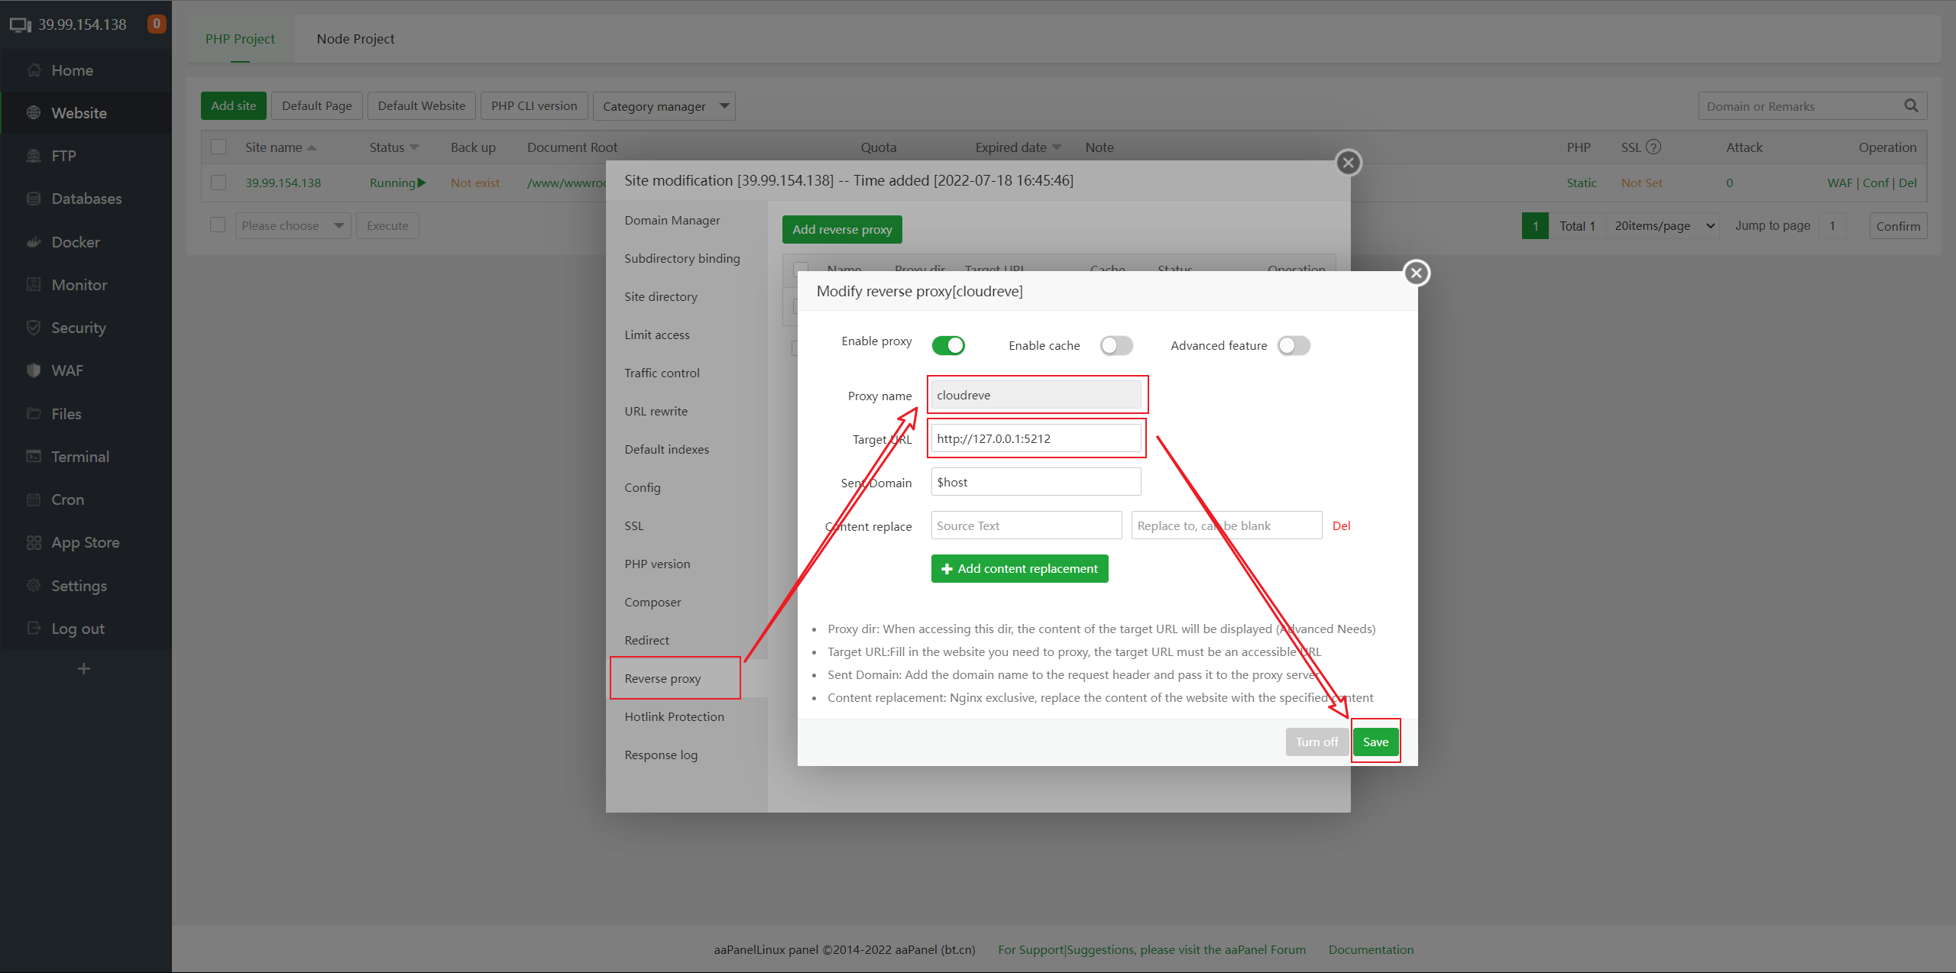Click the Target URL input field
This screenshot has width=1956, height=973.
point(1035,438)
